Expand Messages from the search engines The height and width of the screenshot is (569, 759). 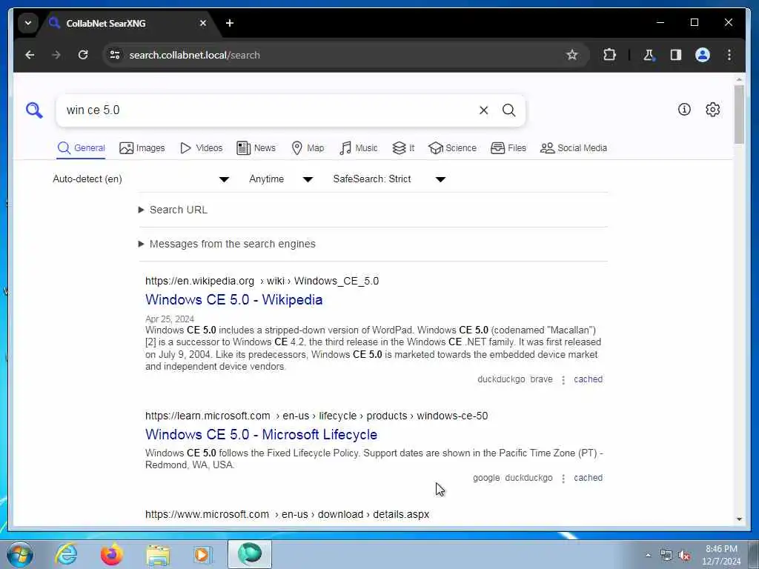click(227, 244)
